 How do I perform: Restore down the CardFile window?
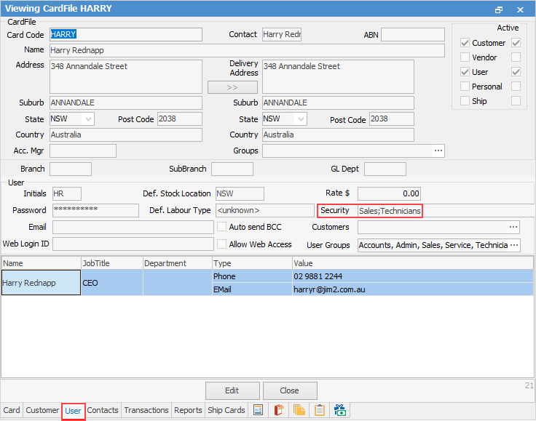[x=499, y=9]
